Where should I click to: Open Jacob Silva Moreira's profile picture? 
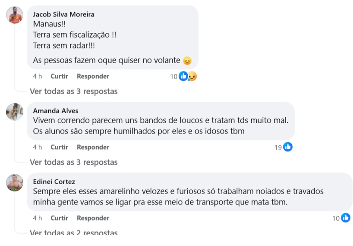(x=15, y=16)
